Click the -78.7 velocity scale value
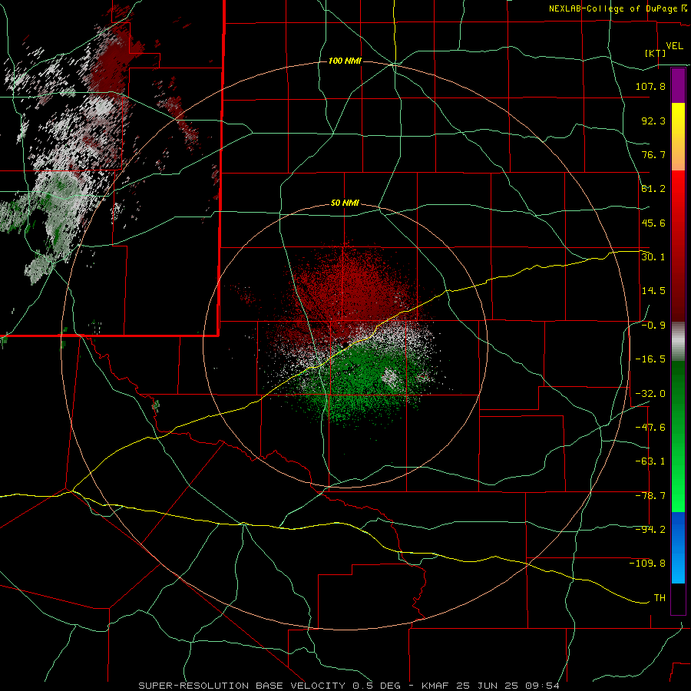 (650, 496)
